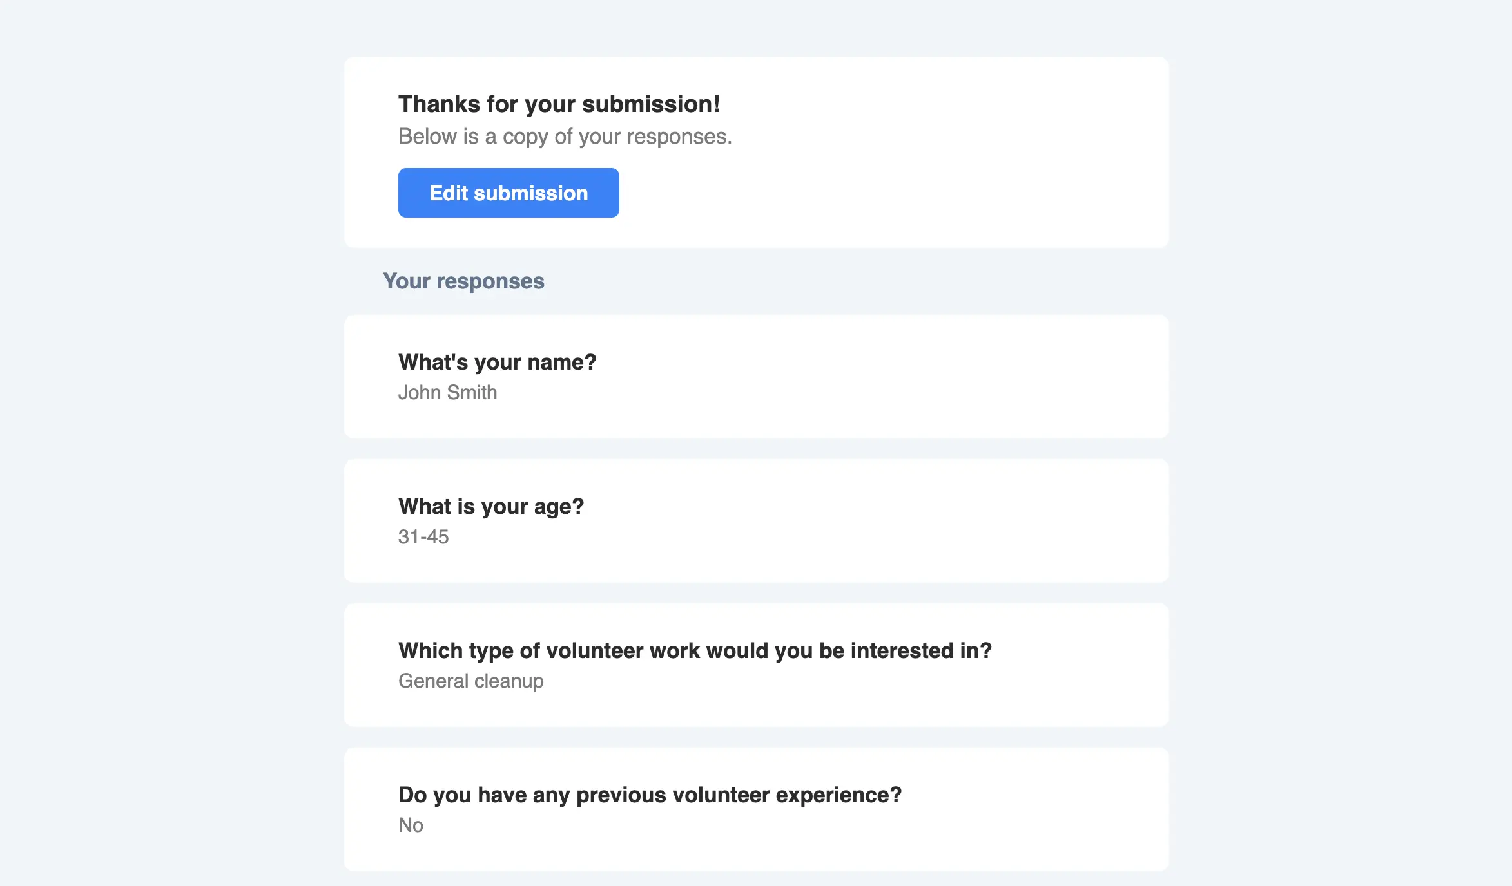Select the '31-45' age answer
Screen dimensions: 1512x886
(423, 537)
